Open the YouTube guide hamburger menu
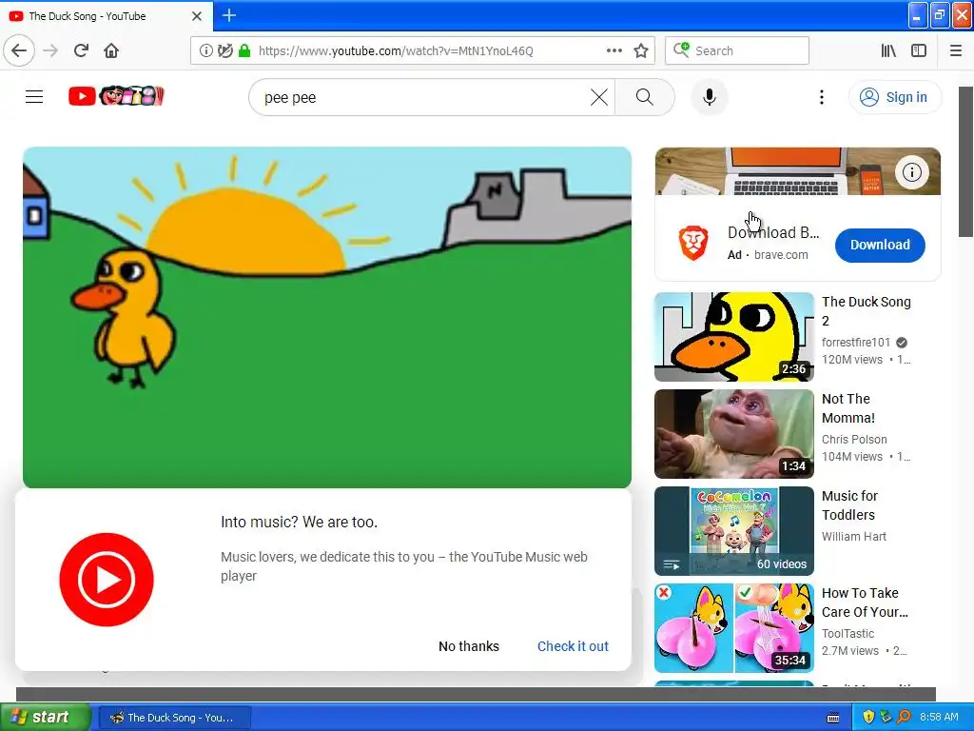The height and width of the screenshot is (731, 974). [x=34, y=97]
